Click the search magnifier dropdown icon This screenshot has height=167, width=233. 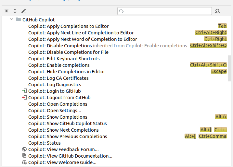pyautogui.click(x=122, y=11)
